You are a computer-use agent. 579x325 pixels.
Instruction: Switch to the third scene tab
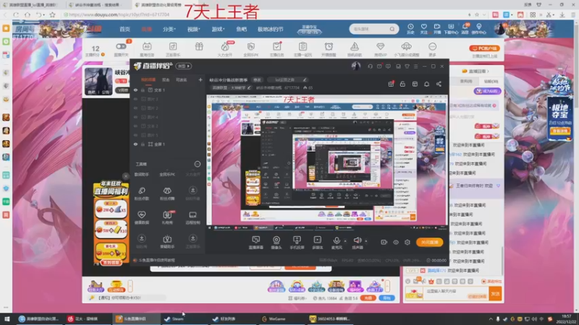[182, 79]
